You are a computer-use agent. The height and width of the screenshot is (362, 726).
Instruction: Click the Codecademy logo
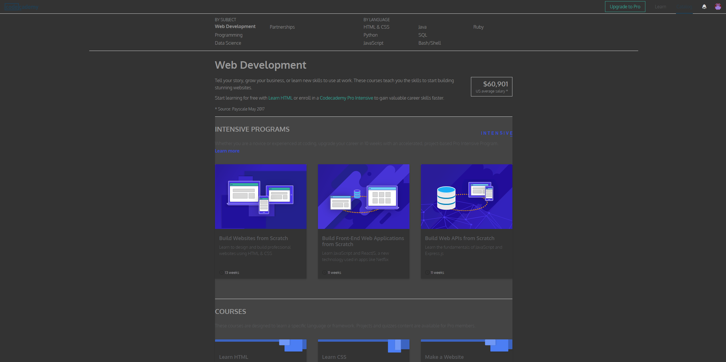click(21, 7)
